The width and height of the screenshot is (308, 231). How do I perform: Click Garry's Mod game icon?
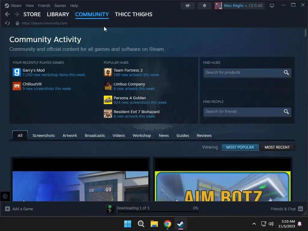point(17,72)
